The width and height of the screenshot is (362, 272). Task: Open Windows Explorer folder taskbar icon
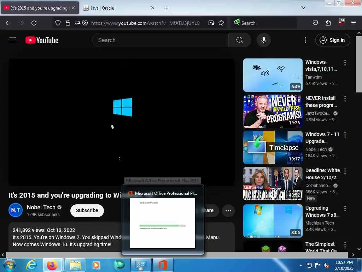point(75,265)
